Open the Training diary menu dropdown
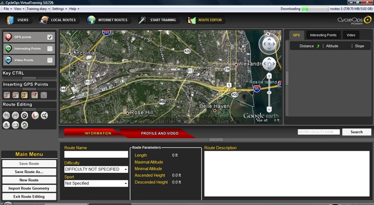 pyautogui.click(x=38, y=9)
